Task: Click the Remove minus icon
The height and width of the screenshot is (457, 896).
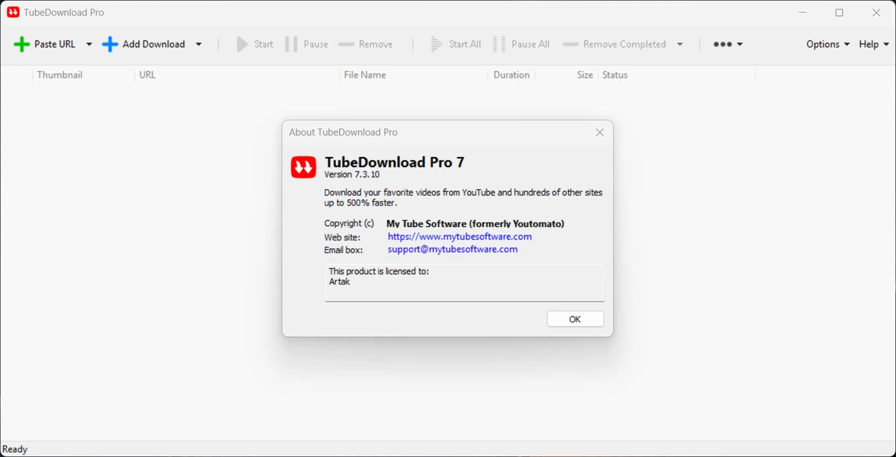Action: [x=346, y=44]
